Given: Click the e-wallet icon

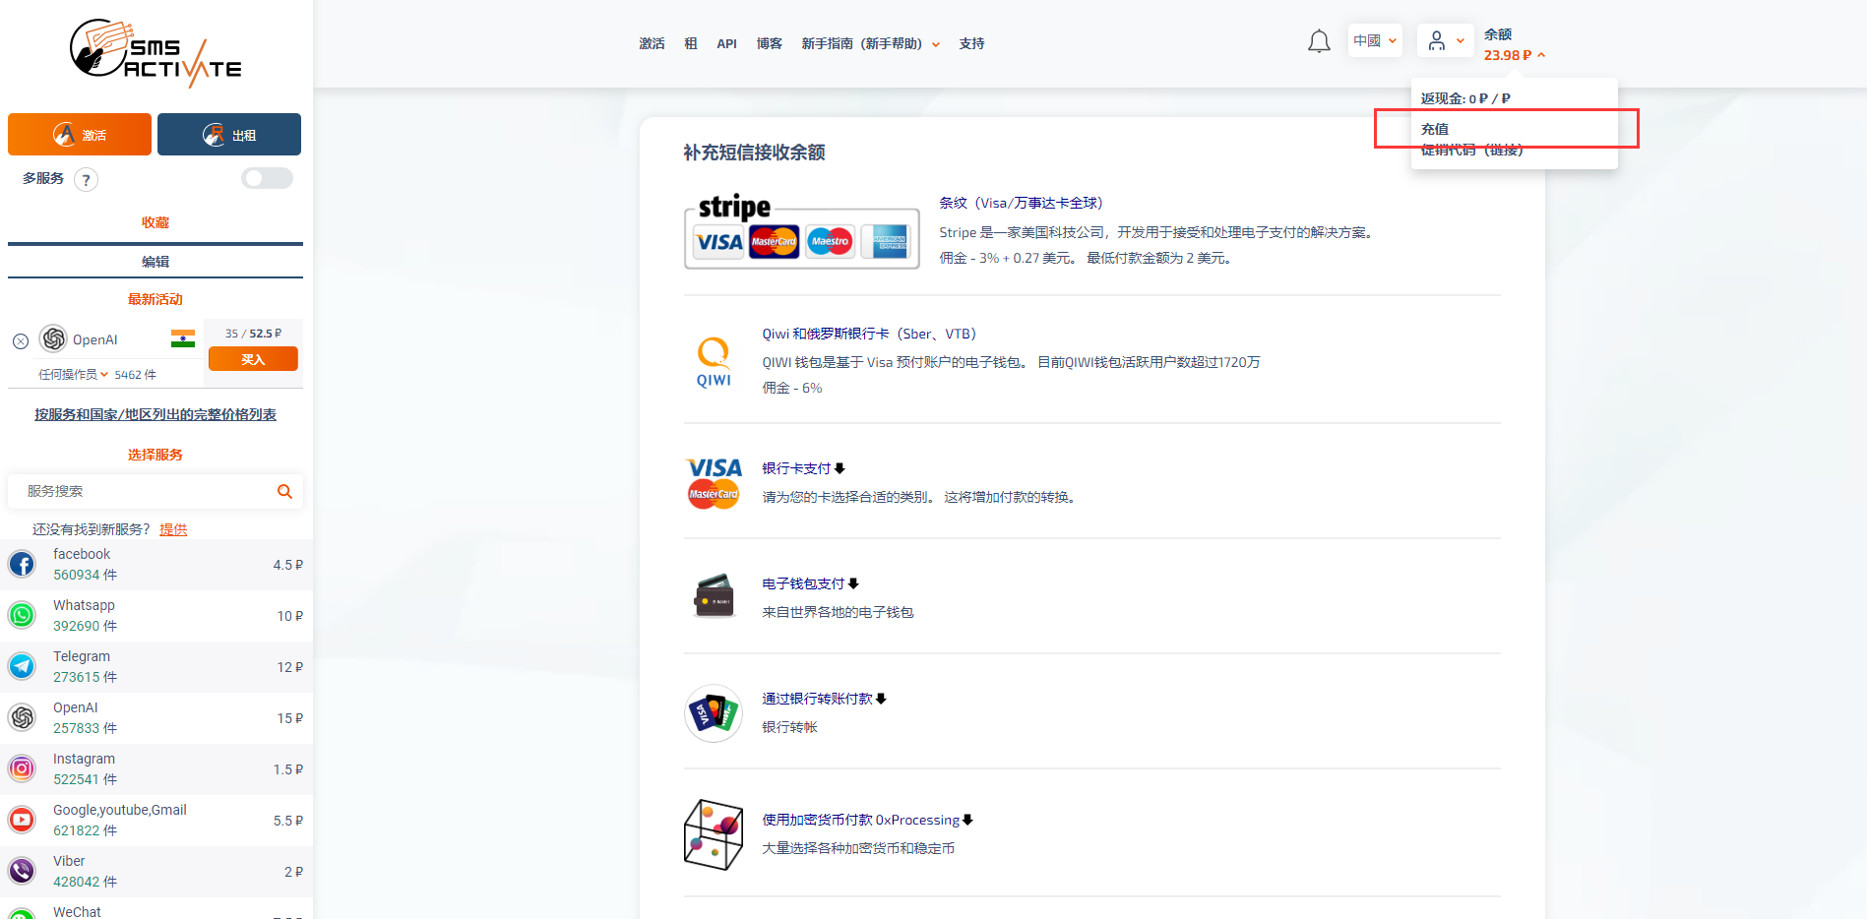Looking at the screenshot, I should pos(714,595).
